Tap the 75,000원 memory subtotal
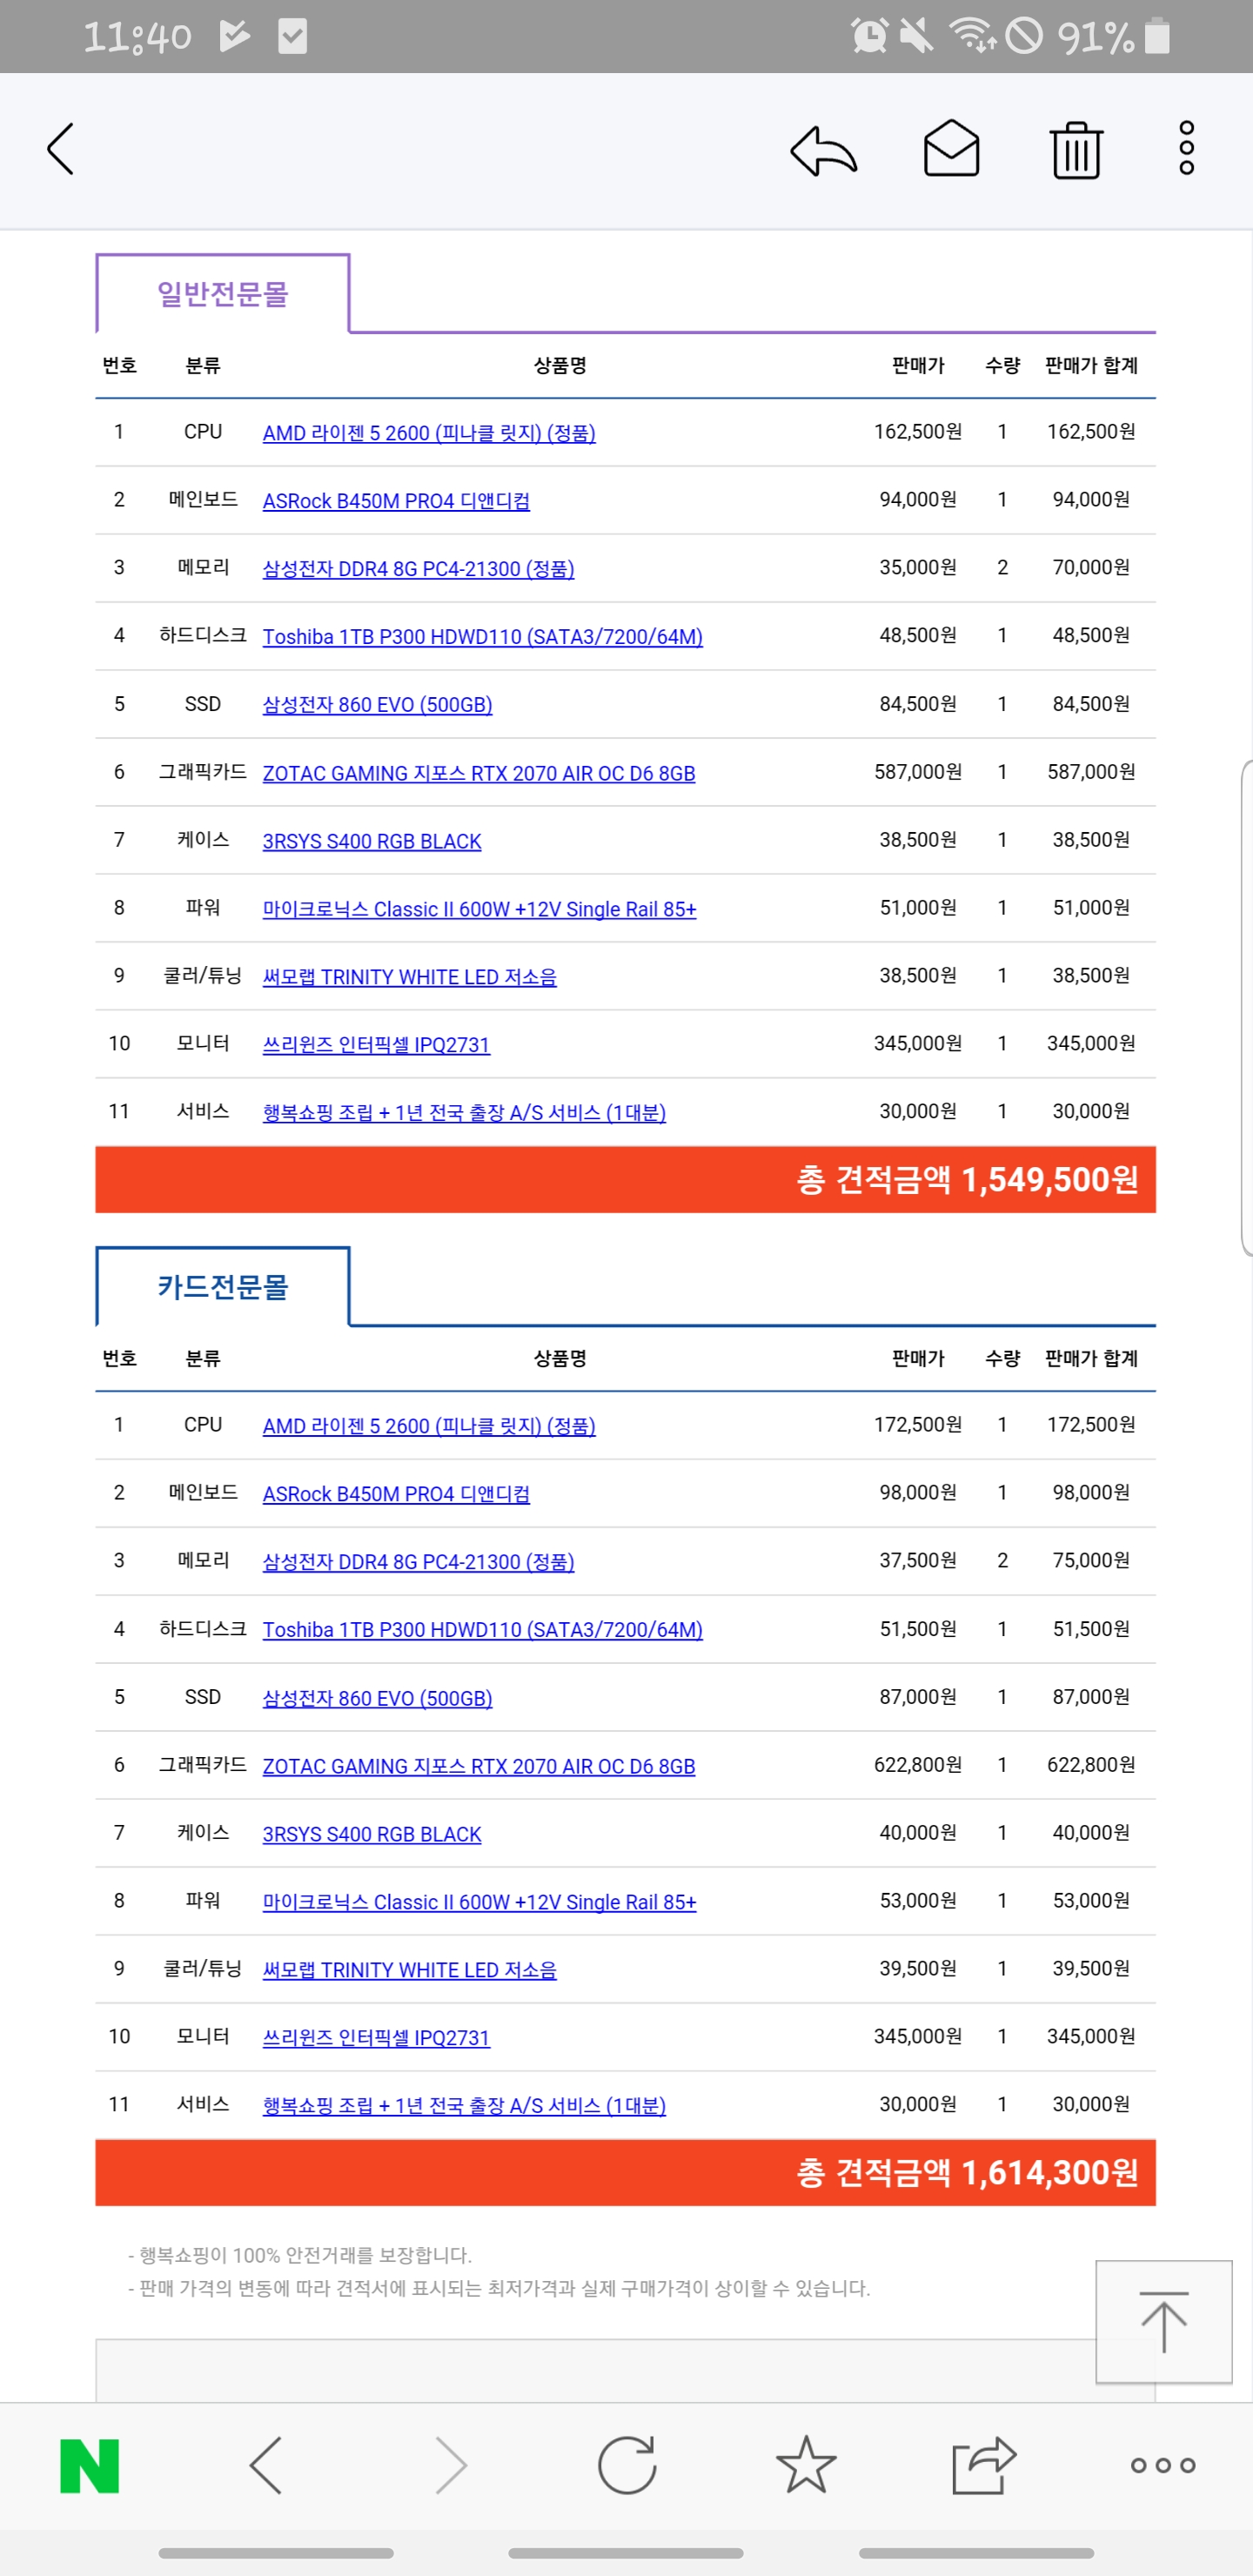 [x=1091, y=1561]
